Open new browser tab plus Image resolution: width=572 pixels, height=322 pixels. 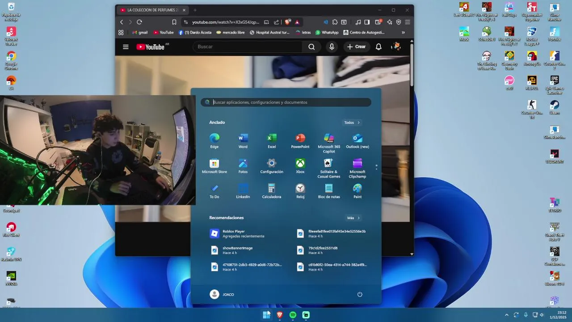(x=195, y=10)
